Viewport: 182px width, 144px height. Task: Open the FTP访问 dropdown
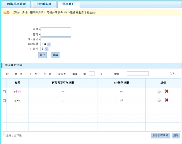point(44,49)
